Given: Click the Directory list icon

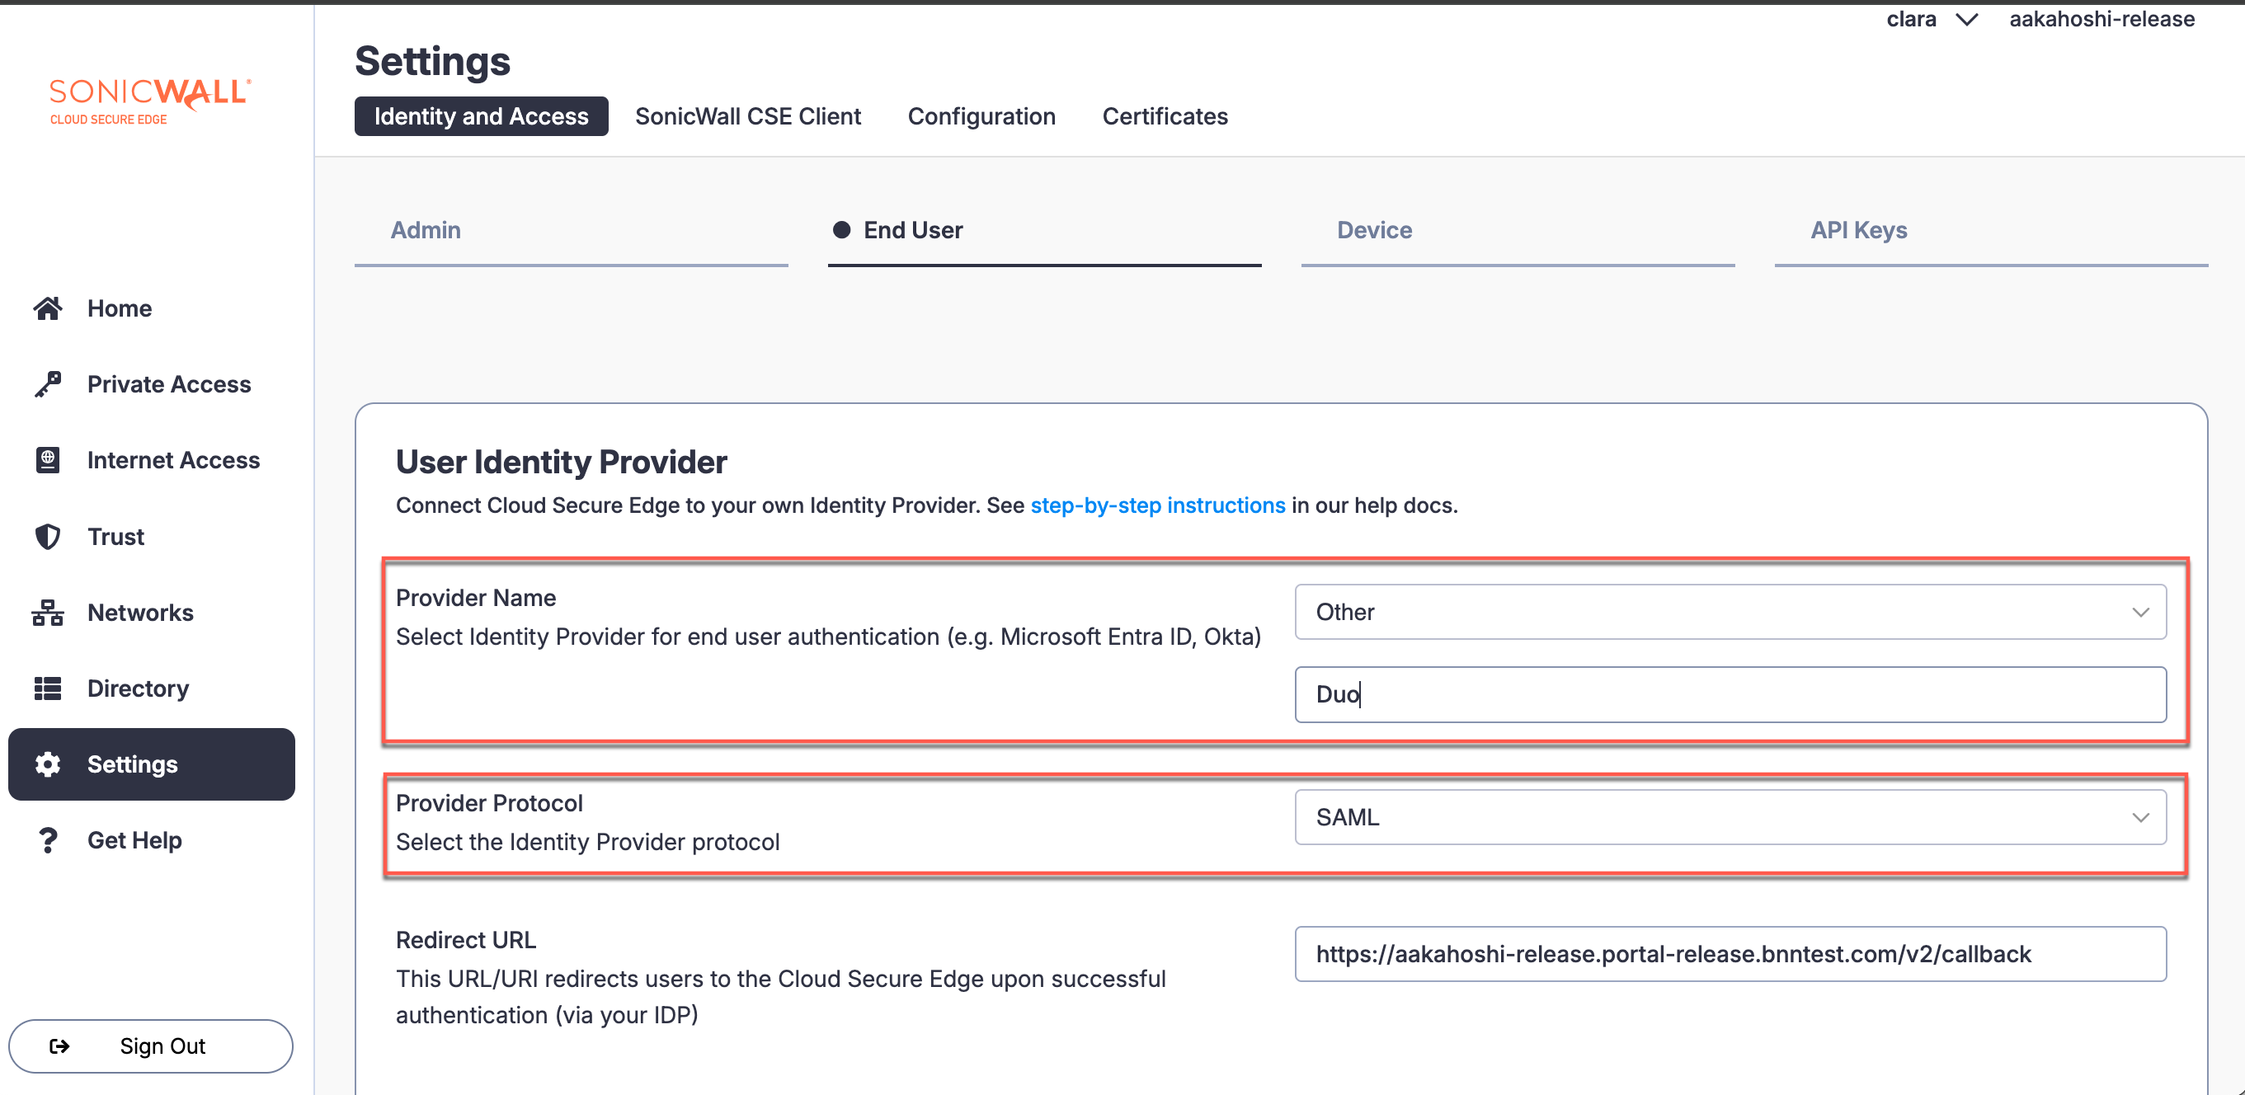Looking at the screenshot, I should (x=48, y=688).
